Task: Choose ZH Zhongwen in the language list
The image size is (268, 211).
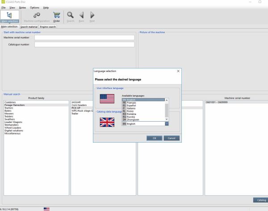Action: click(143, 120)
